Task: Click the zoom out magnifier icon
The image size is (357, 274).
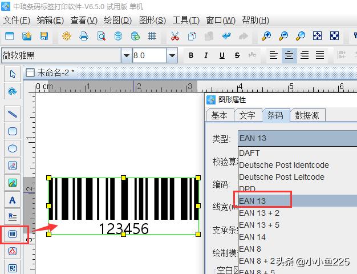Action: click(283, 36)
